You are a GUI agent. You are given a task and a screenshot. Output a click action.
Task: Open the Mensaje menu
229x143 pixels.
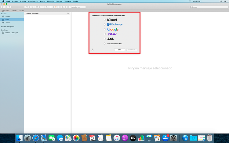pyautogui.click(x=50, y=1)
